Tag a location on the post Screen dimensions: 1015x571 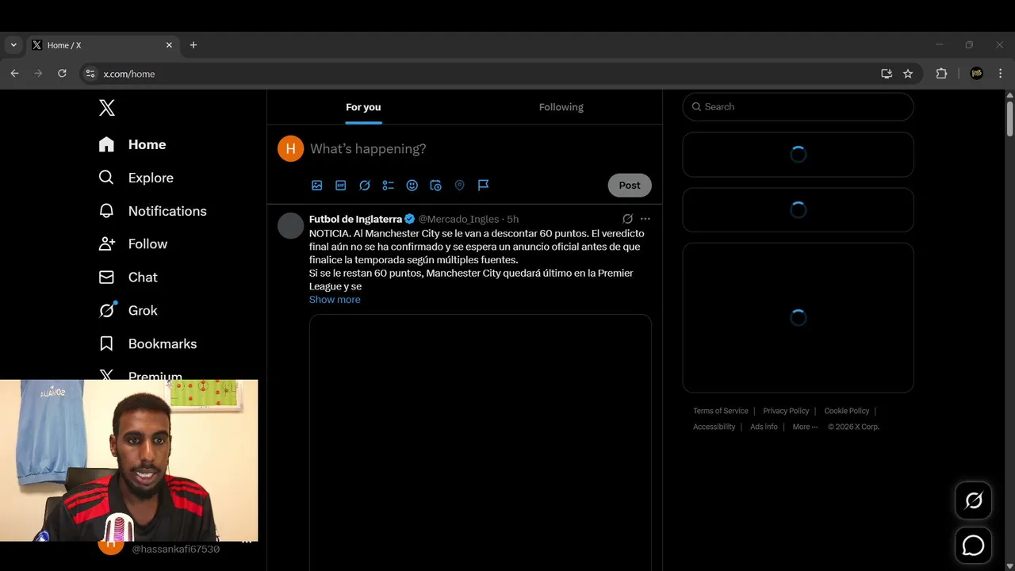point(459,185)
